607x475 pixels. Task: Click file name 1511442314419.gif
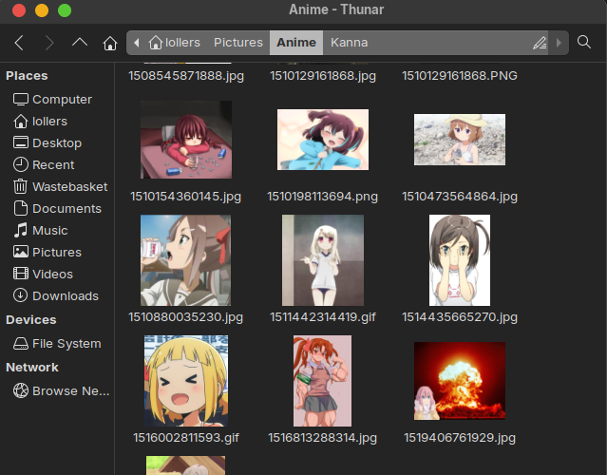coord(323,317)
